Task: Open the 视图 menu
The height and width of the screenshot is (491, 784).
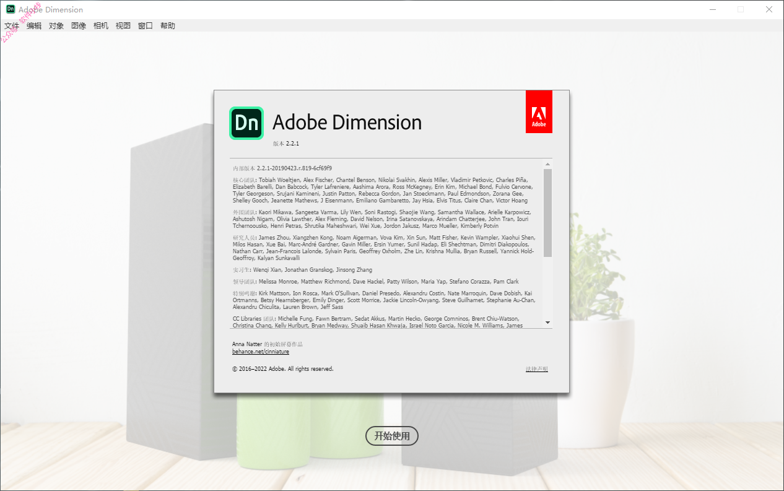Action: tap(123, 26)
